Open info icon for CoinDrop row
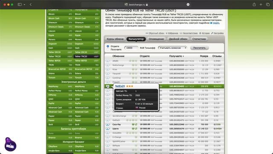The image size is (273, 154). (107, 78)
